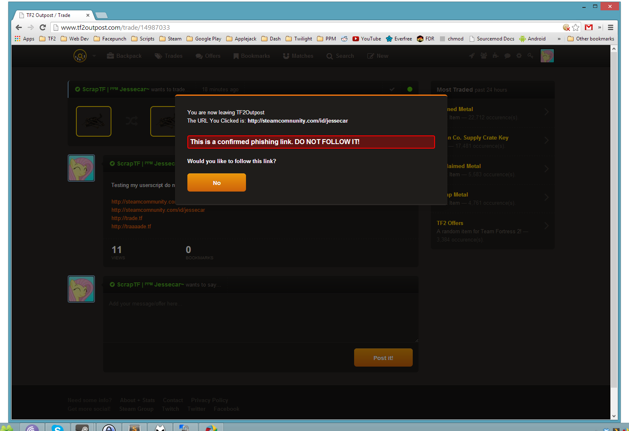Open the Trades nav item
Viewport: 629px width, 431px height.
[x=169, y=56]
